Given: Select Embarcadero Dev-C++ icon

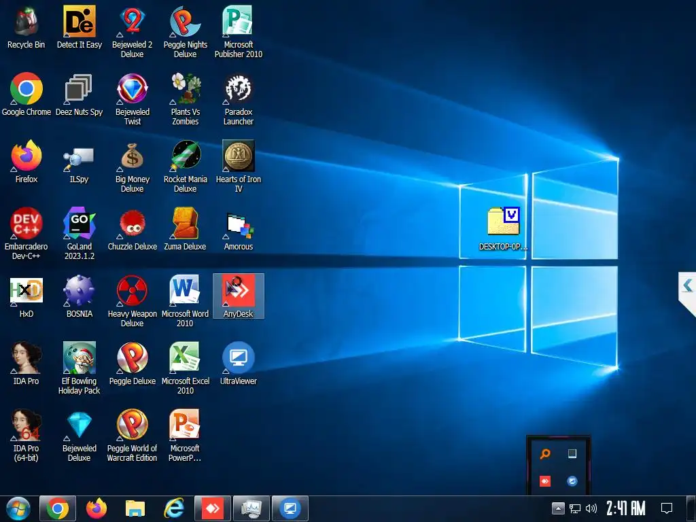Looking at the screenshot, I should coord(27,234).
